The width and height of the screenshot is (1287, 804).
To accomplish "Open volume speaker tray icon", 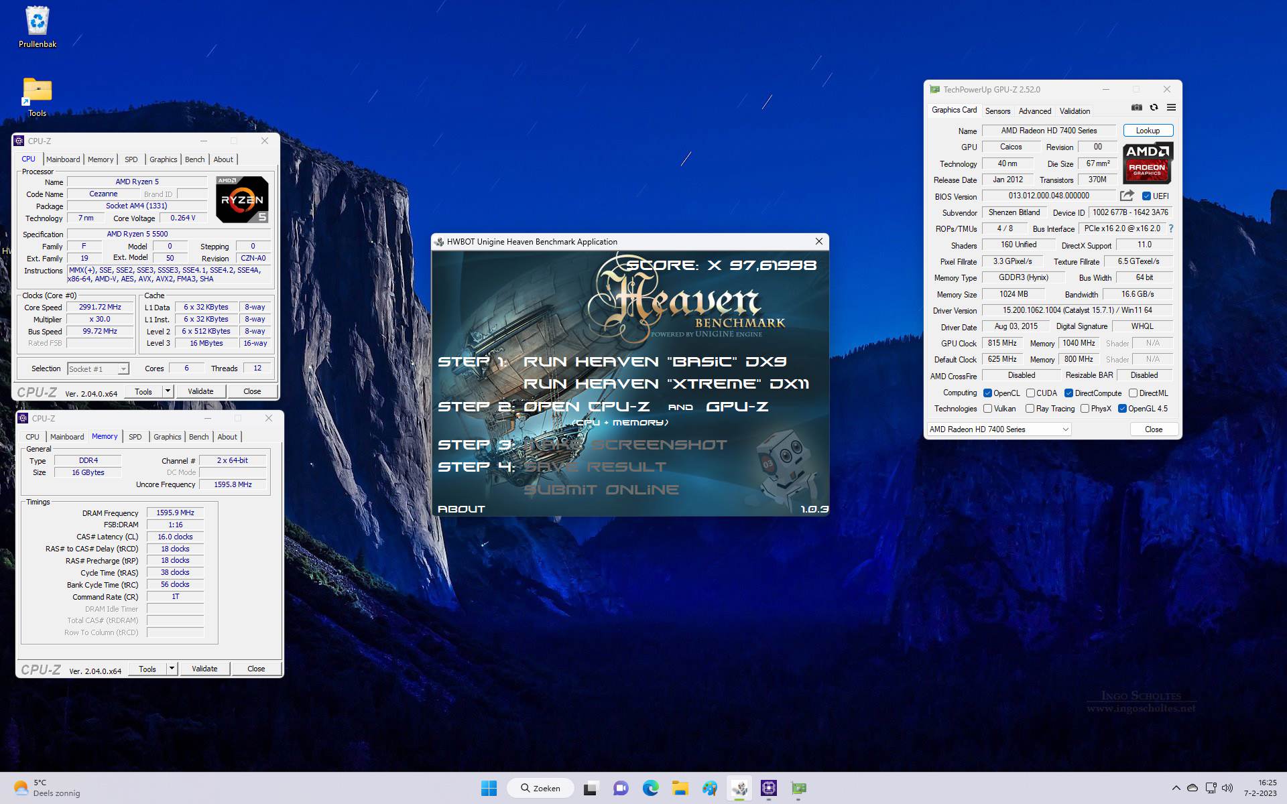I will 1227,788.
